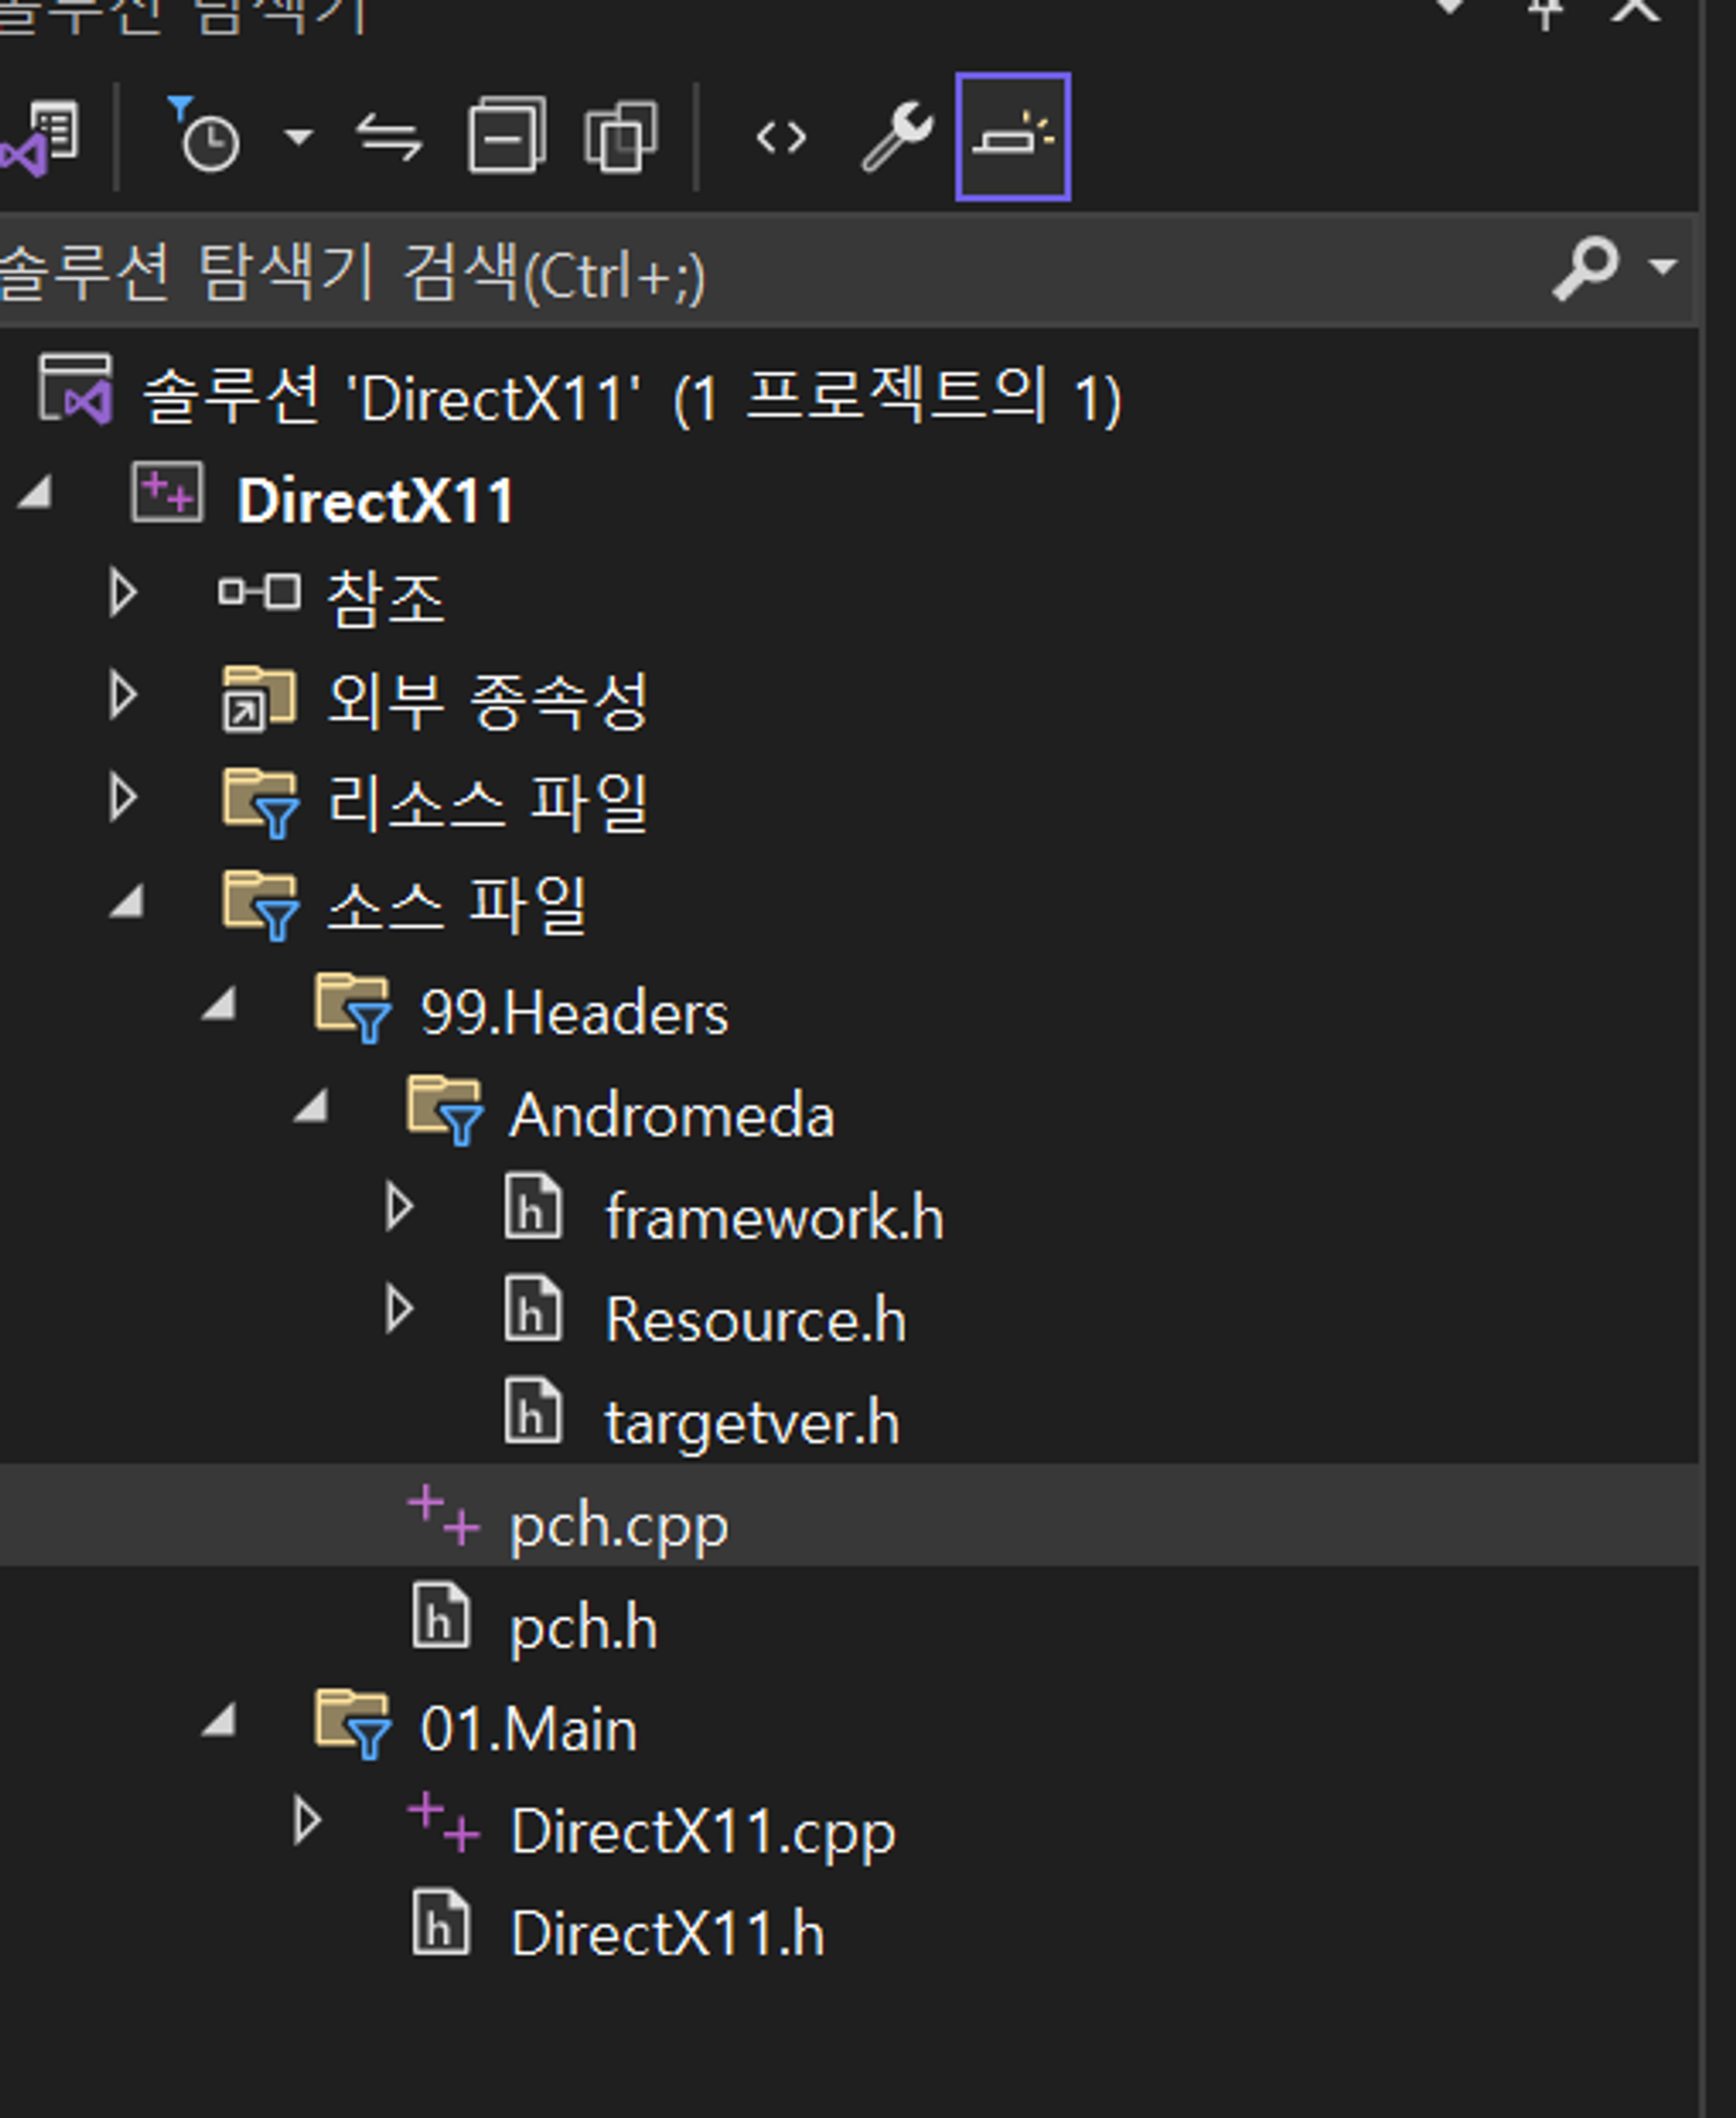Select the targetver.h header file
The height and width of the screenshot is (2118, 1736).
click(751, 1423)
